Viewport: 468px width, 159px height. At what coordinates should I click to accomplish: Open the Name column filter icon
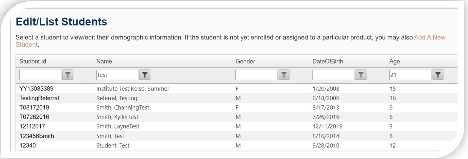pos(145,75)
